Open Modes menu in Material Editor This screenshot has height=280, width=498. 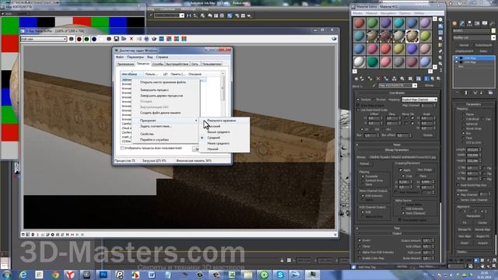click(357, 13)
